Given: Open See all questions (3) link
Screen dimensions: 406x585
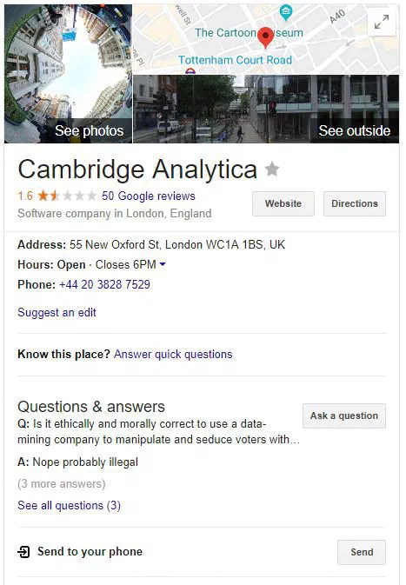Looking at the screenshot, I should (x=69, y=506).
